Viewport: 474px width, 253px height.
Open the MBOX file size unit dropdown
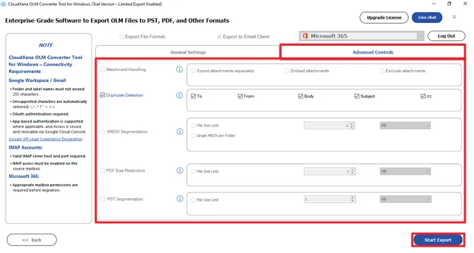[x=405, y=126]
